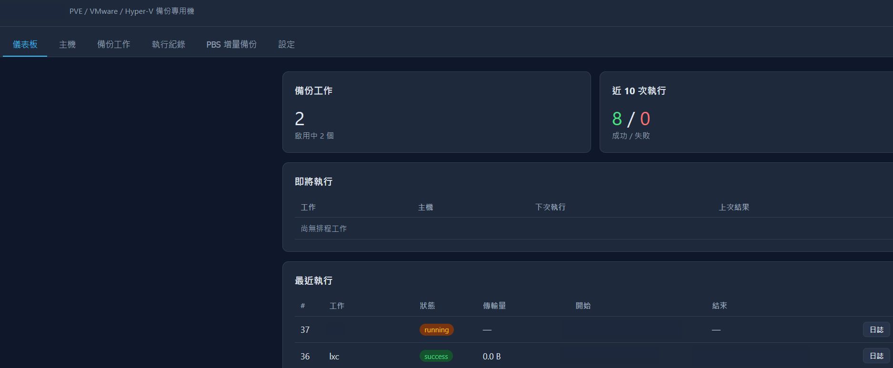Click the 備份工作 count card

(x=436, y=112)
